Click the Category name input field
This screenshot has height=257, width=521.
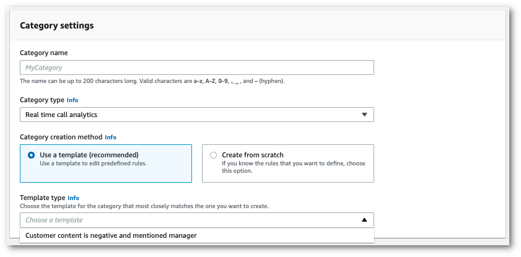196,68
